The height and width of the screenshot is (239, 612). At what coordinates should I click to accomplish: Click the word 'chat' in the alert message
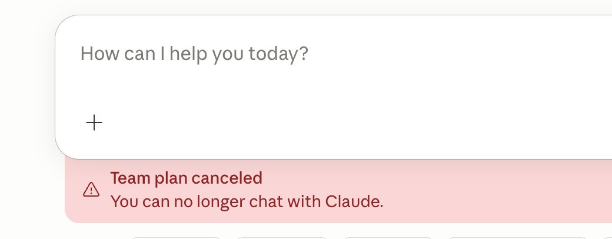(255, 201)
